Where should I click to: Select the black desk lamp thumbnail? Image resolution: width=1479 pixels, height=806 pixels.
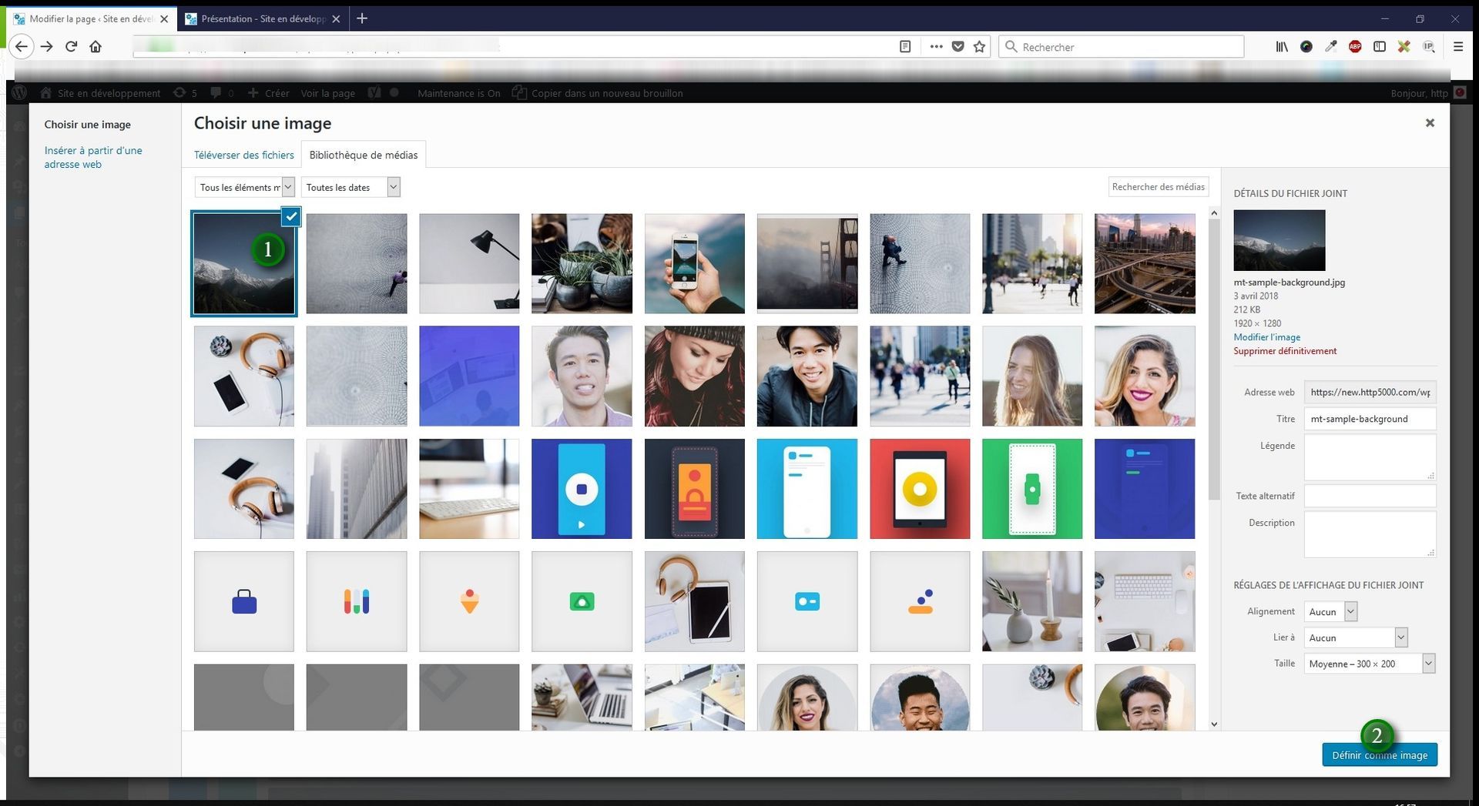click(469, 263)
